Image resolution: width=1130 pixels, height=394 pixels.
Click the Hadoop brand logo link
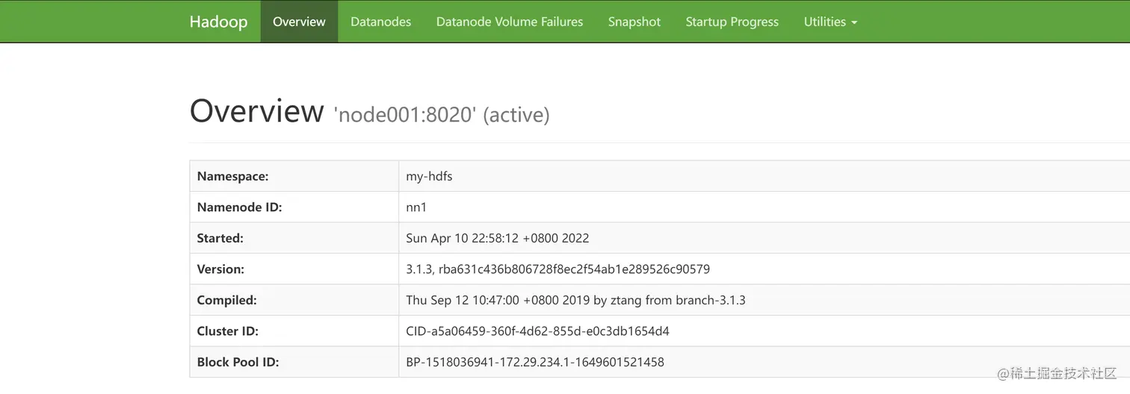(218, 22)
